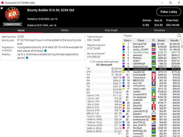Select player row Veronika_Poop
The image size is (183, 137).
(x=151, y=52)
